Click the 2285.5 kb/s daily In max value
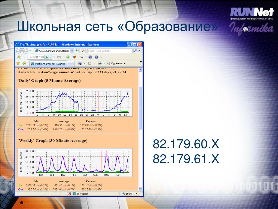278x209 pixels. coord(37,125)
